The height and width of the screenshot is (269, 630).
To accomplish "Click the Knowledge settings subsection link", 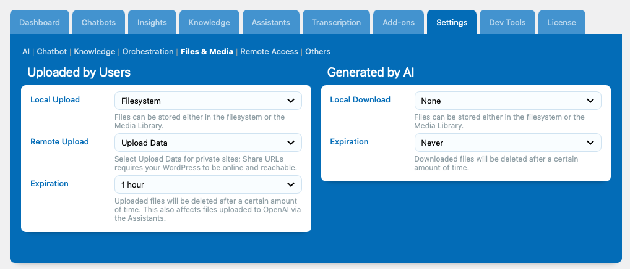I will (x=95, y=52).
